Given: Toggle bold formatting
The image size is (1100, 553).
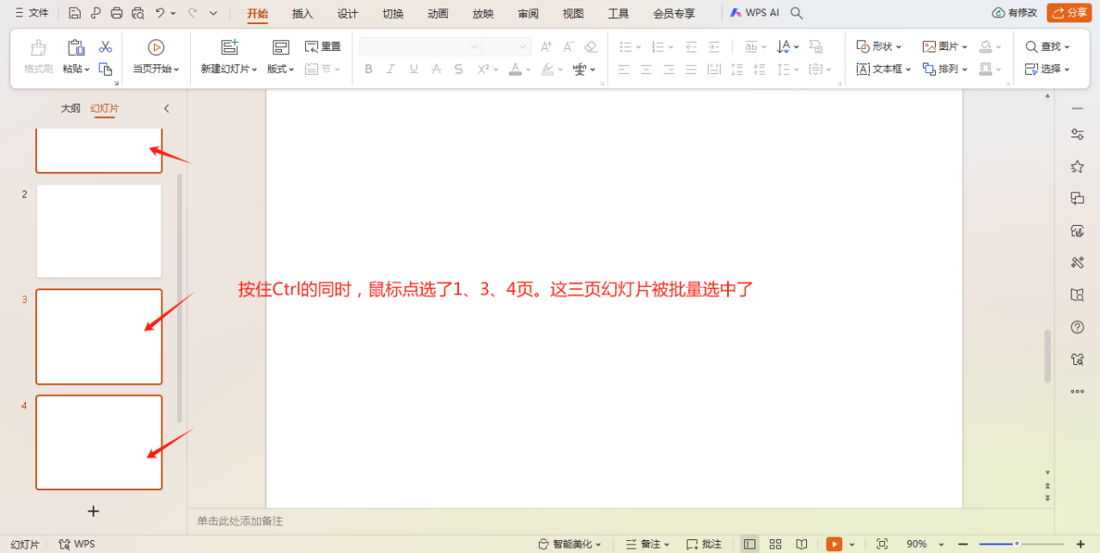Looking at the screenshot, I should point(368,69).
